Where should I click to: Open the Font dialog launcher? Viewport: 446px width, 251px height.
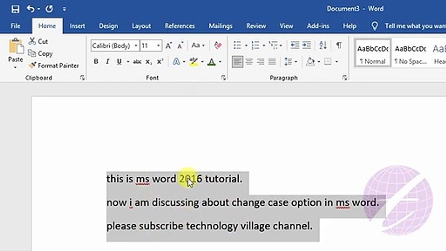click(223, 78)
